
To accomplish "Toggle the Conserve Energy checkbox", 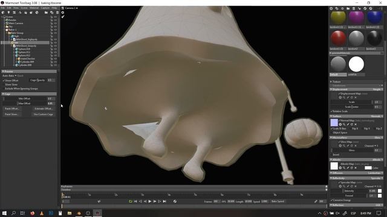I will point(331,200).
